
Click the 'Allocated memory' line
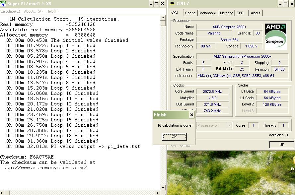(x=48, y=35)
